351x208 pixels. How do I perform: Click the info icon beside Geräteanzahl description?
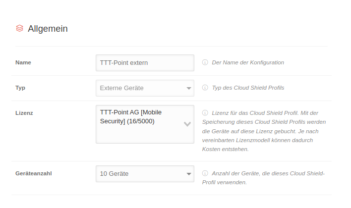pos(205,173)
